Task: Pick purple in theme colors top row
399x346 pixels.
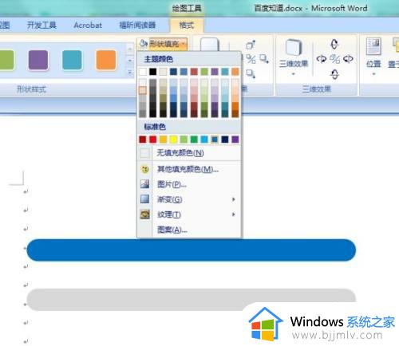Action: (215, 72)
